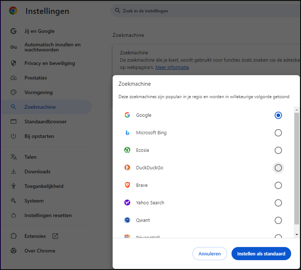Image resolution: width=301 pixels, height=270 pixels.
Task: Select the Qwant radio button
Action: (x=278, y=220)
